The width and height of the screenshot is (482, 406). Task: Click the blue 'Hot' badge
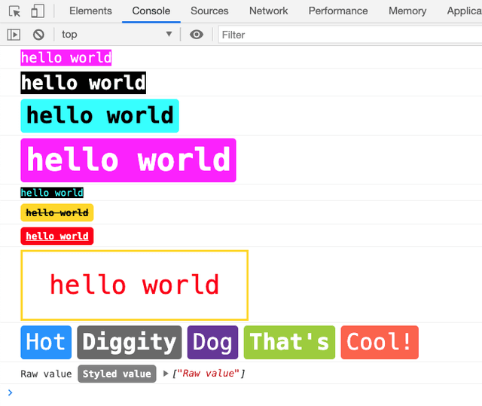(46, 342)
